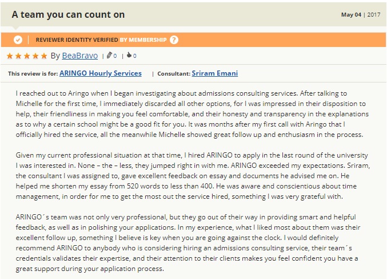
Task: Click the question mark help icon
Action: tap(174, 40)
